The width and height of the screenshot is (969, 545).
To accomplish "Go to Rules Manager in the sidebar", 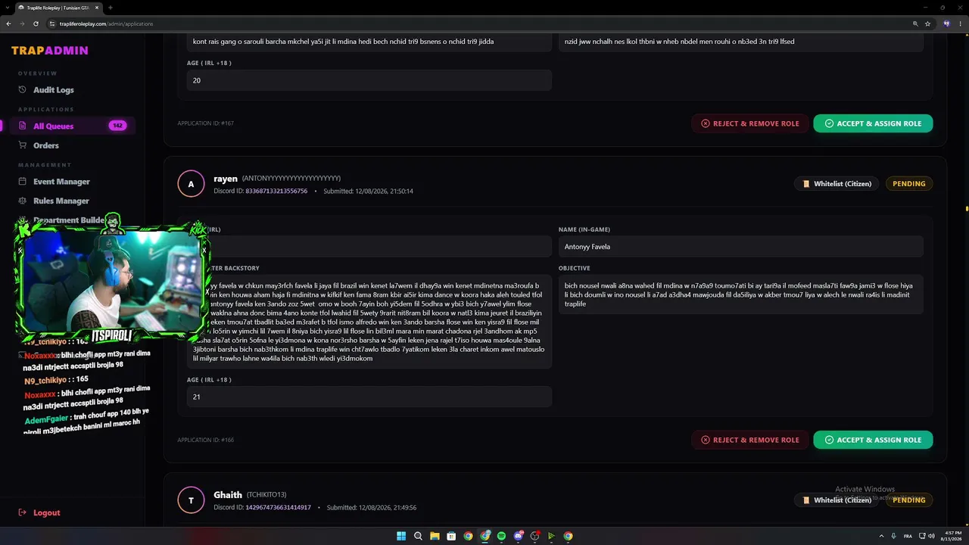I will pyautogui.click(x=61, y=201).
